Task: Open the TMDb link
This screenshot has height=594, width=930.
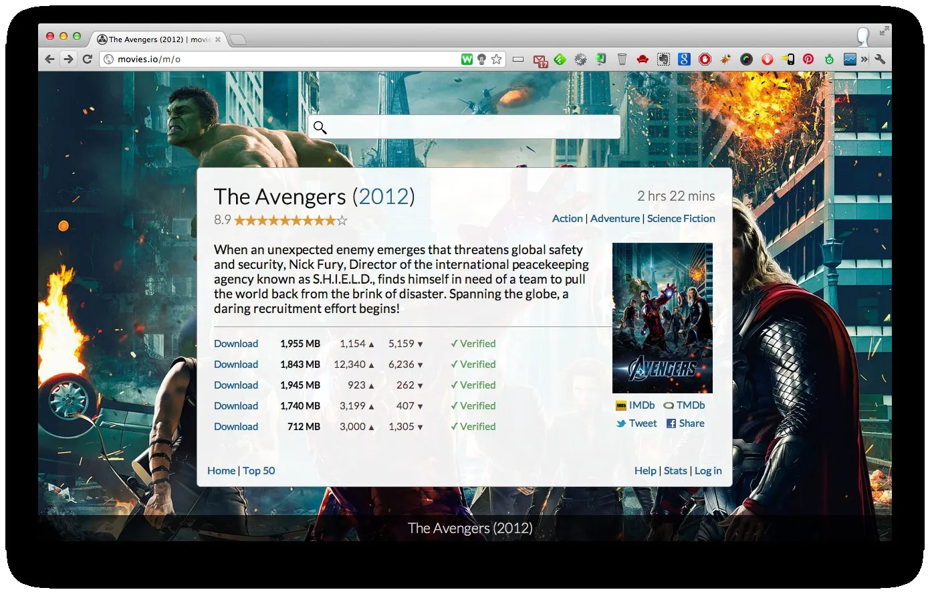Action: tap(684, 405)
